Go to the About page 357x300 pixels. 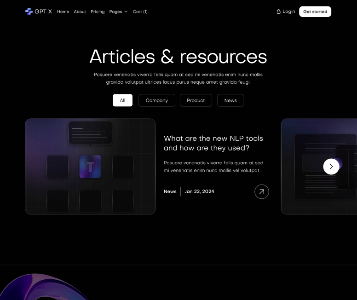(80, 12)
